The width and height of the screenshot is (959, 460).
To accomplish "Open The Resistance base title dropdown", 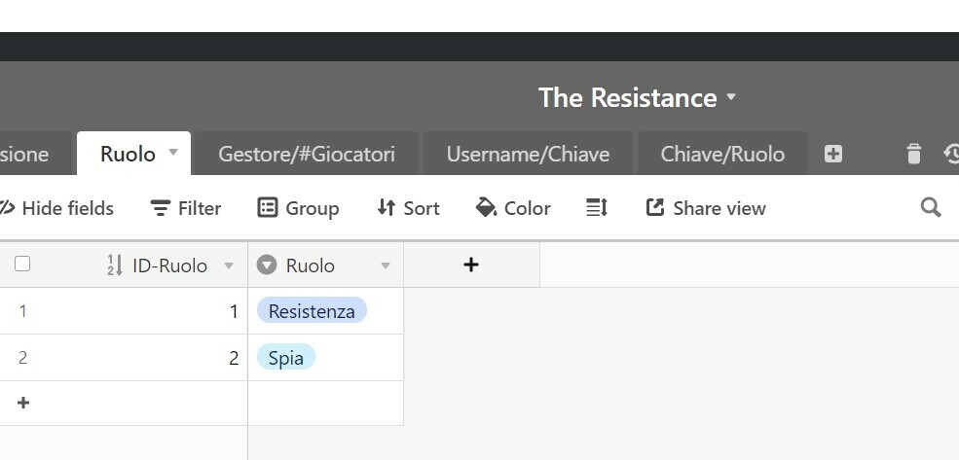I will pyautogui.click(x=731, y=97).
